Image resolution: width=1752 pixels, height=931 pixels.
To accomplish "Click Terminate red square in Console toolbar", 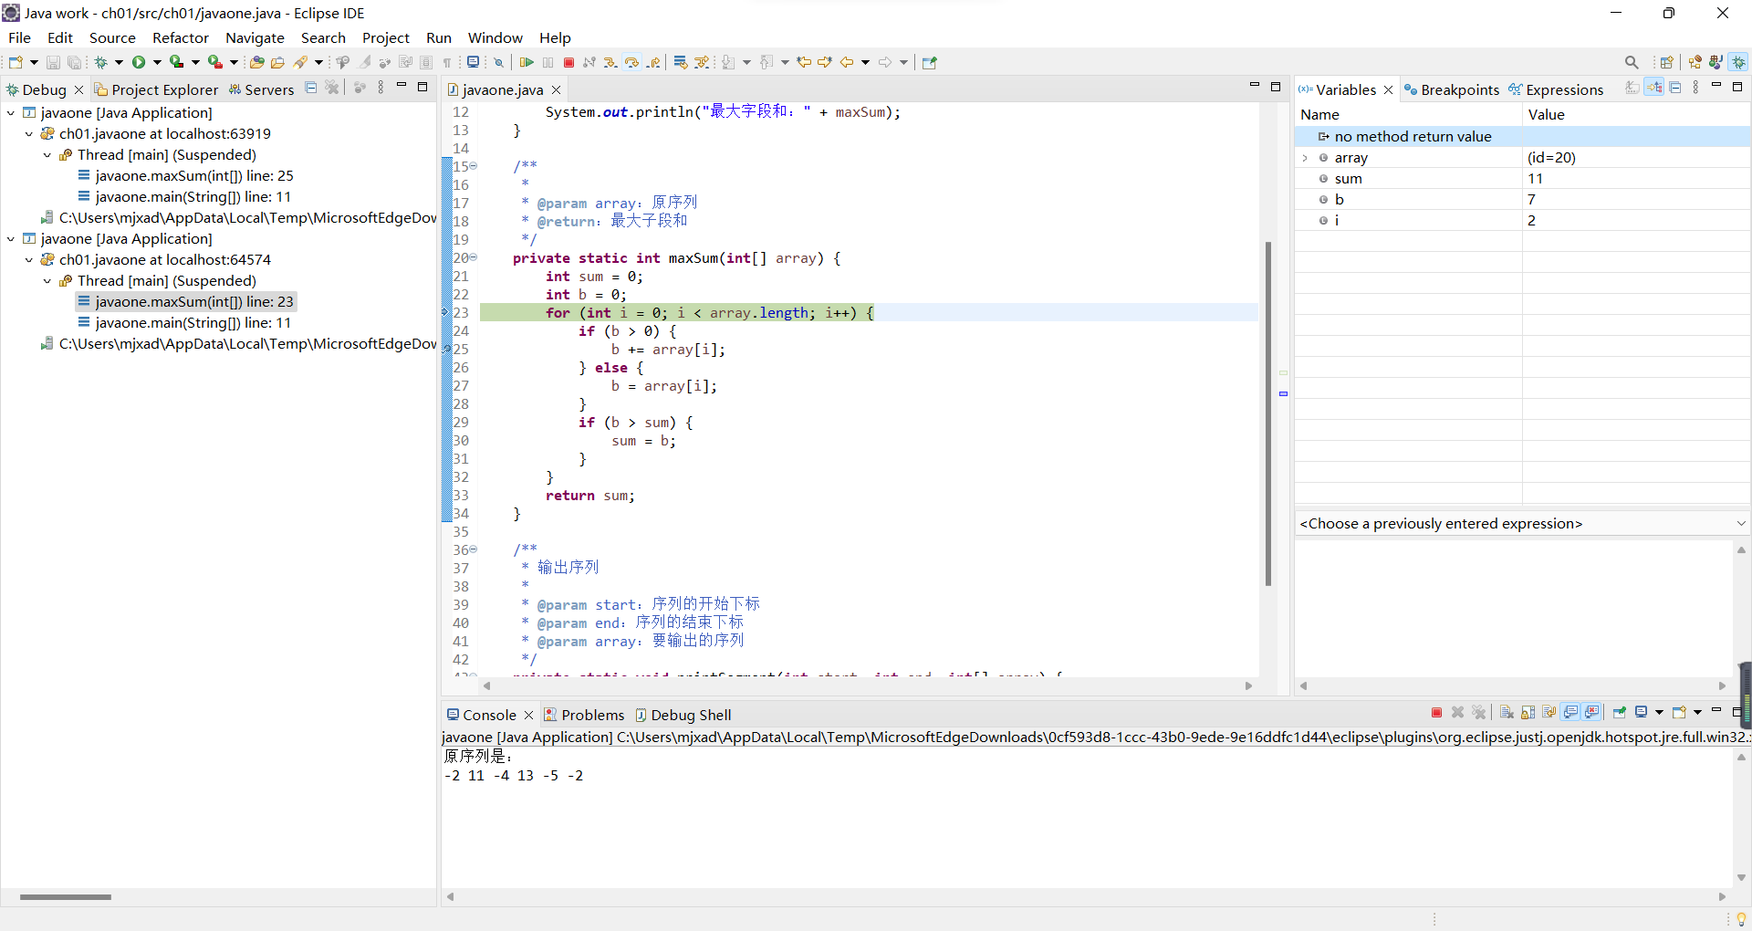I will pyautogui.click(x=1436, y=713).
